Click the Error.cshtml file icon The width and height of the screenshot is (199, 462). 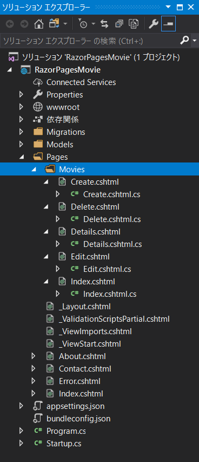[x=50, y=381]
